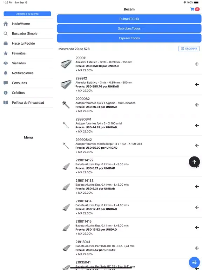This screenshot has height=270, width=202.
Task: Tap the scroll-to-top arrow button
Action: [194, 162]
